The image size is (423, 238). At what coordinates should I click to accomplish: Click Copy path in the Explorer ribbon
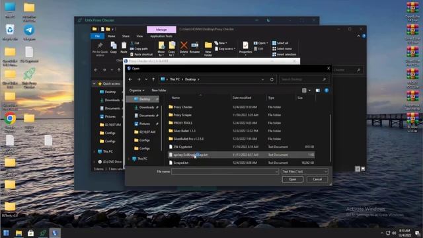(x=139, y=49)
